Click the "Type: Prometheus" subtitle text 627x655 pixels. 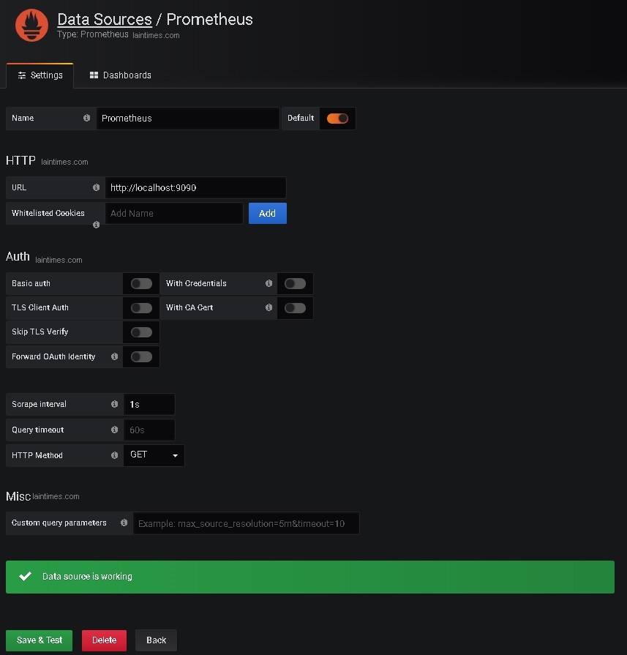point(93,34)
